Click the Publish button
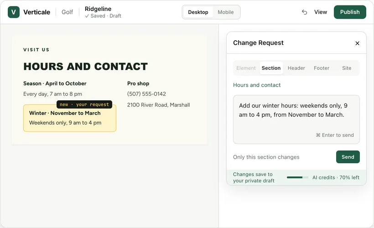The height and width of the screenshot is (228, 374). click(350, 12)
